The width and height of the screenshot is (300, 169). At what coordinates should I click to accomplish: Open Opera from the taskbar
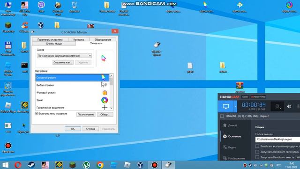point(18,165)
